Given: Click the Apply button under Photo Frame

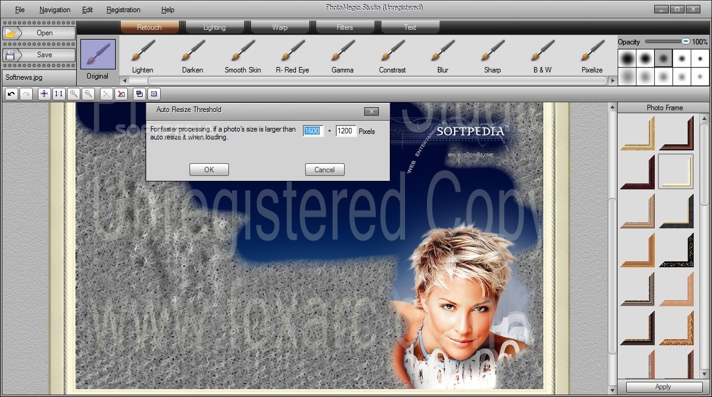Looking at the screenshot, I should pyautogui.click(x=663, y=387).
